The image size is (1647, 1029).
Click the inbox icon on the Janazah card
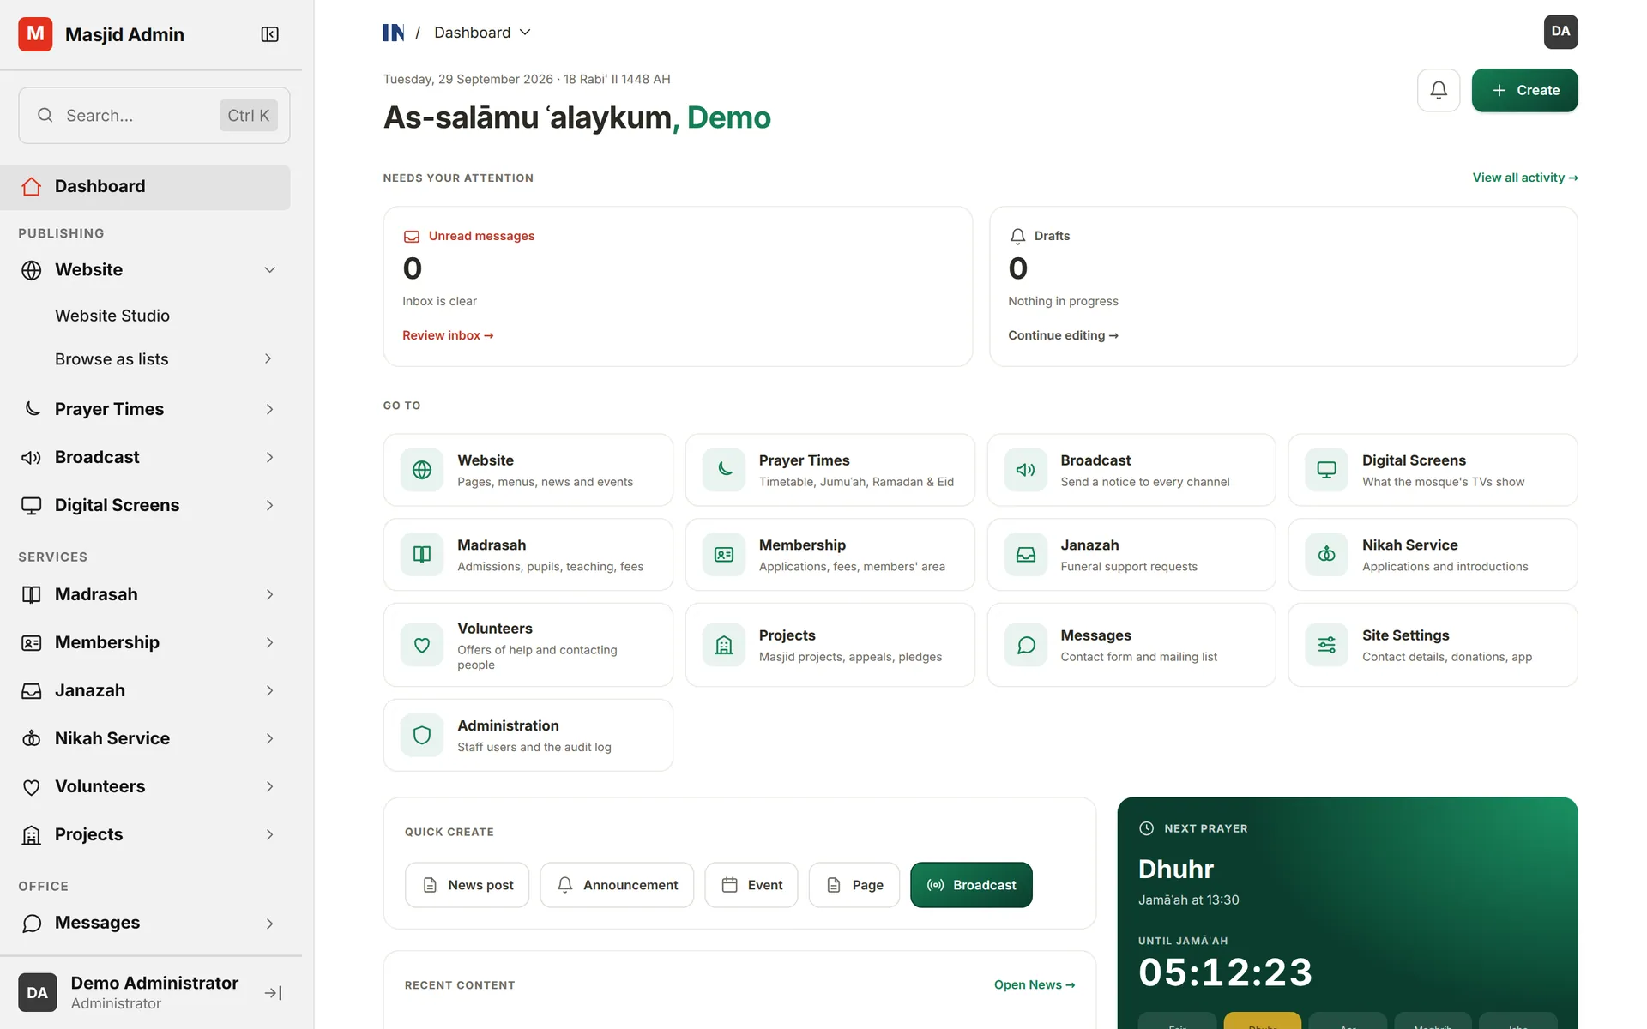tap(1026, 555)
